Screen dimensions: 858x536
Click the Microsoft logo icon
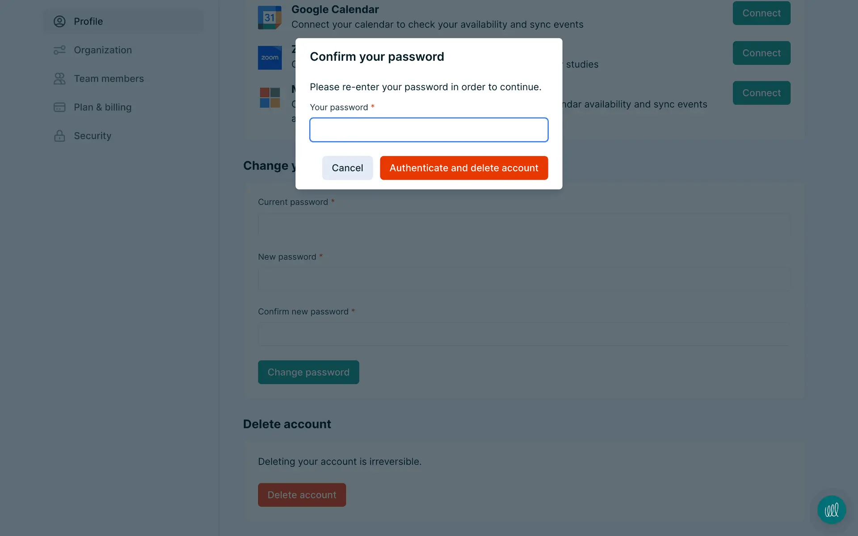(269, 97)
